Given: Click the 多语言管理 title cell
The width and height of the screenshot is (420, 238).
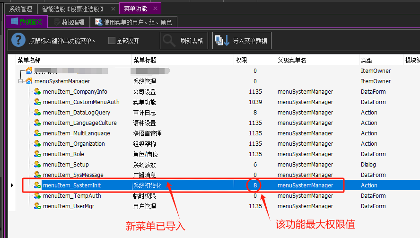Looking at the screenshot, I should click(147, 133).
